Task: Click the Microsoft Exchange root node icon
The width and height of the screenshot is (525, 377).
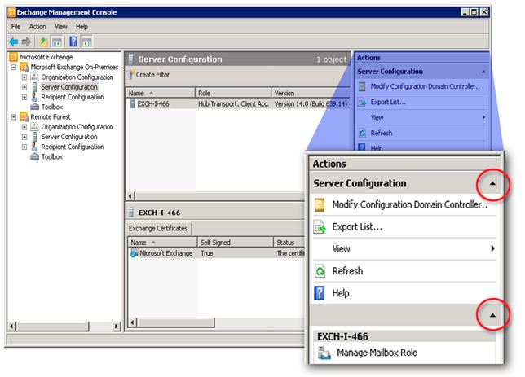Action: coord(13,57)
